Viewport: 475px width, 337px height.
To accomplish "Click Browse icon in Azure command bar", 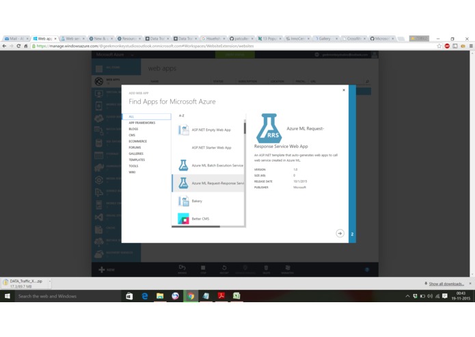I will tap(182, 267).
